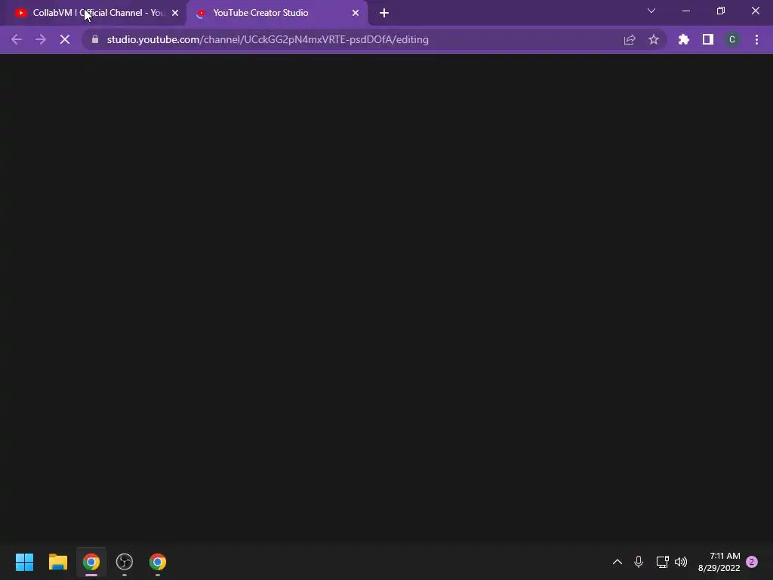Close the YouTube Creator Studio tab
Viewport: 773px width, 580px height.
point(356,13)
